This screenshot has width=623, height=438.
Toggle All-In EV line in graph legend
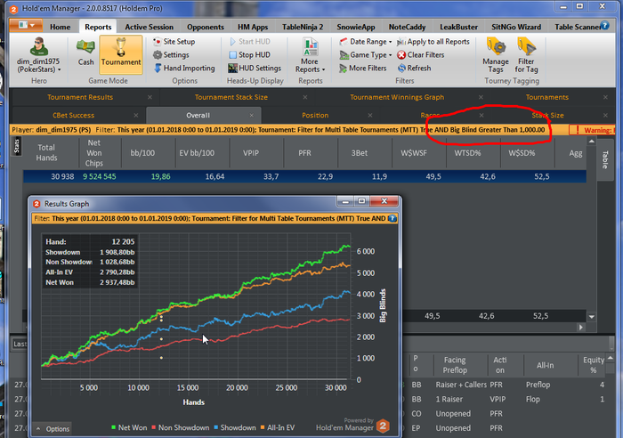tap(278, 427)
